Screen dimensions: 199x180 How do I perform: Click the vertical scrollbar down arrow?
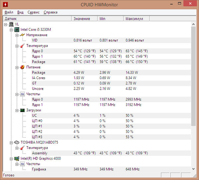point(193,168)
